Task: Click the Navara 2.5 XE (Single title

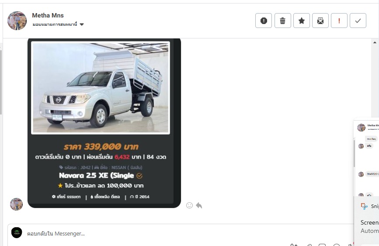Action: [97, 176]
